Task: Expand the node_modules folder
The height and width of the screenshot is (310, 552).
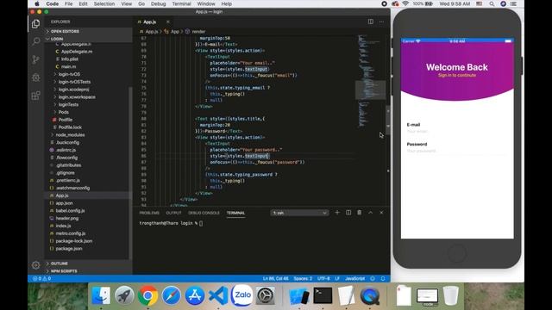Action: tap(70, 134)
